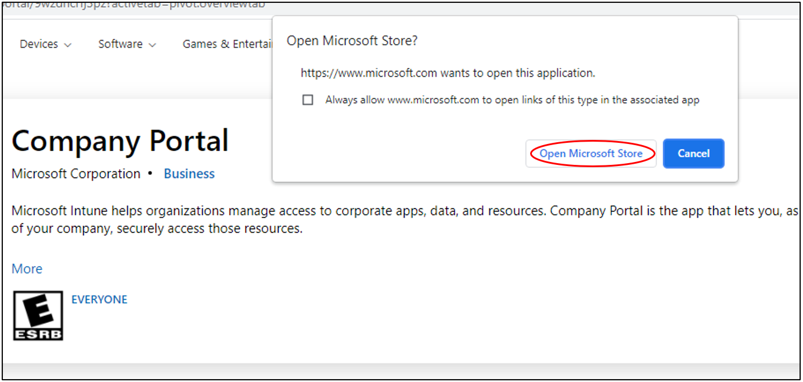This screenshot has height=382, width=803.
Task: Open the Devices navigation menu
Action: (x=39, y=44)
